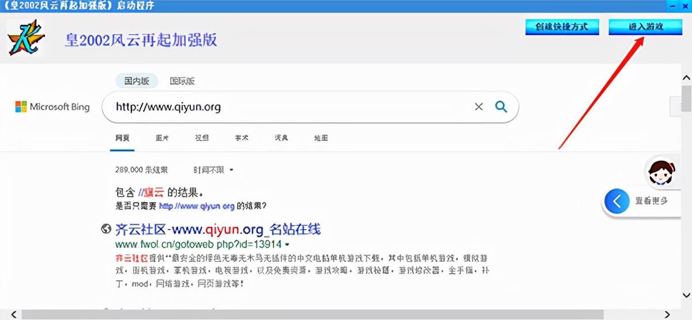The width and height of the screenshot is (692, 320).
Task: Click the vertical scrollbar up arrow
Action: [x=686, y=77]
